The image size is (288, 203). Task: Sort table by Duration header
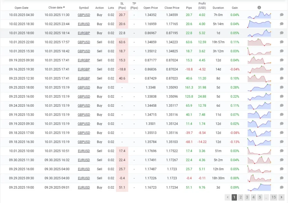point(218,8)
